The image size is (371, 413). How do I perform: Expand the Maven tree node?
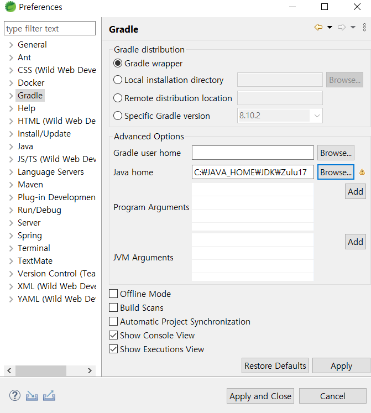[x=11, y=185]
